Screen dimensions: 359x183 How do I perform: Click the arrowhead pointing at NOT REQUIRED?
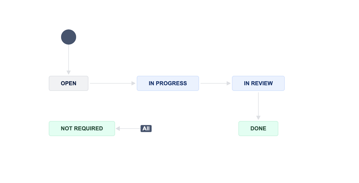pyautogui.click(x=118, y=129)
